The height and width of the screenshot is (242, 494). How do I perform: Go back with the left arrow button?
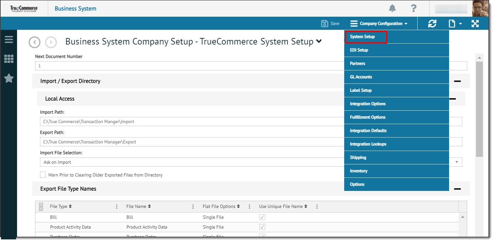[x=34, y=42]
